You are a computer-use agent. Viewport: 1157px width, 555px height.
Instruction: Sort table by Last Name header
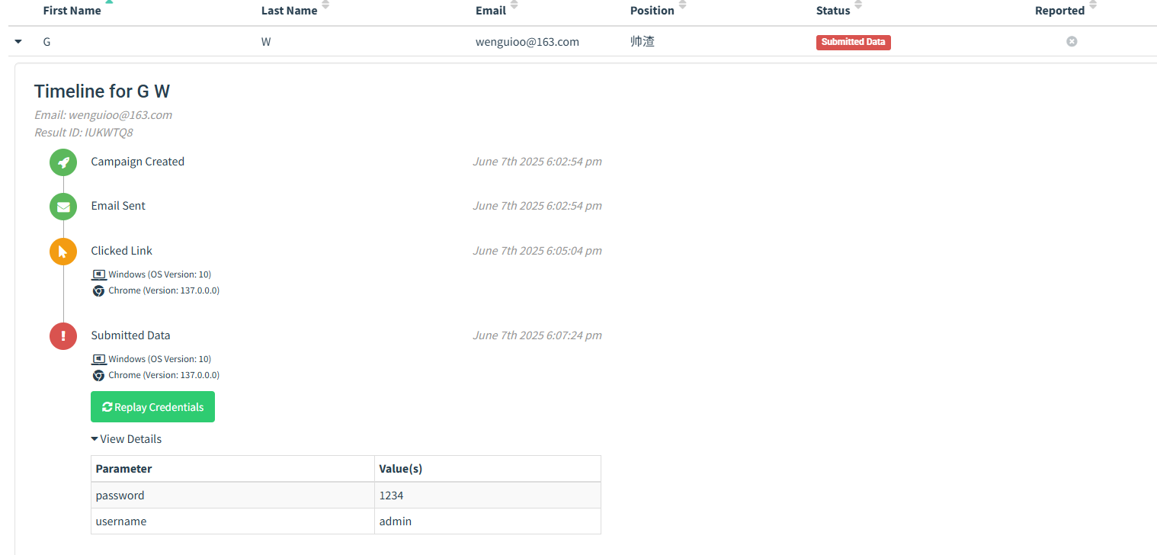(289, 11)
